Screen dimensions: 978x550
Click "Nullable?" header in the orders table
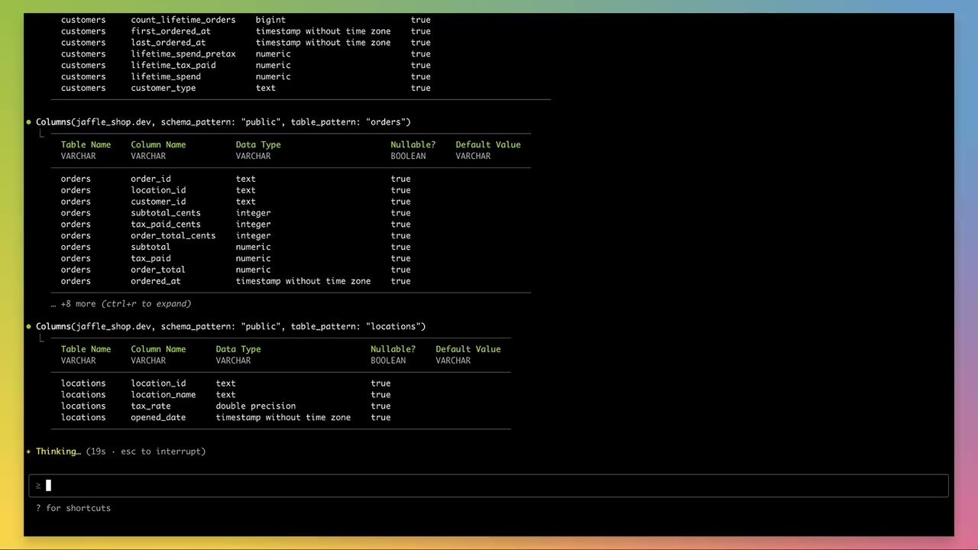click(413, 144)
